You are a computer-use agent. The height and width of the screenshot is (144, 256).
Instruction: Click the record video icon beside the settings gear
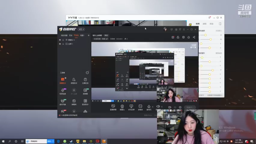[170, 107]
